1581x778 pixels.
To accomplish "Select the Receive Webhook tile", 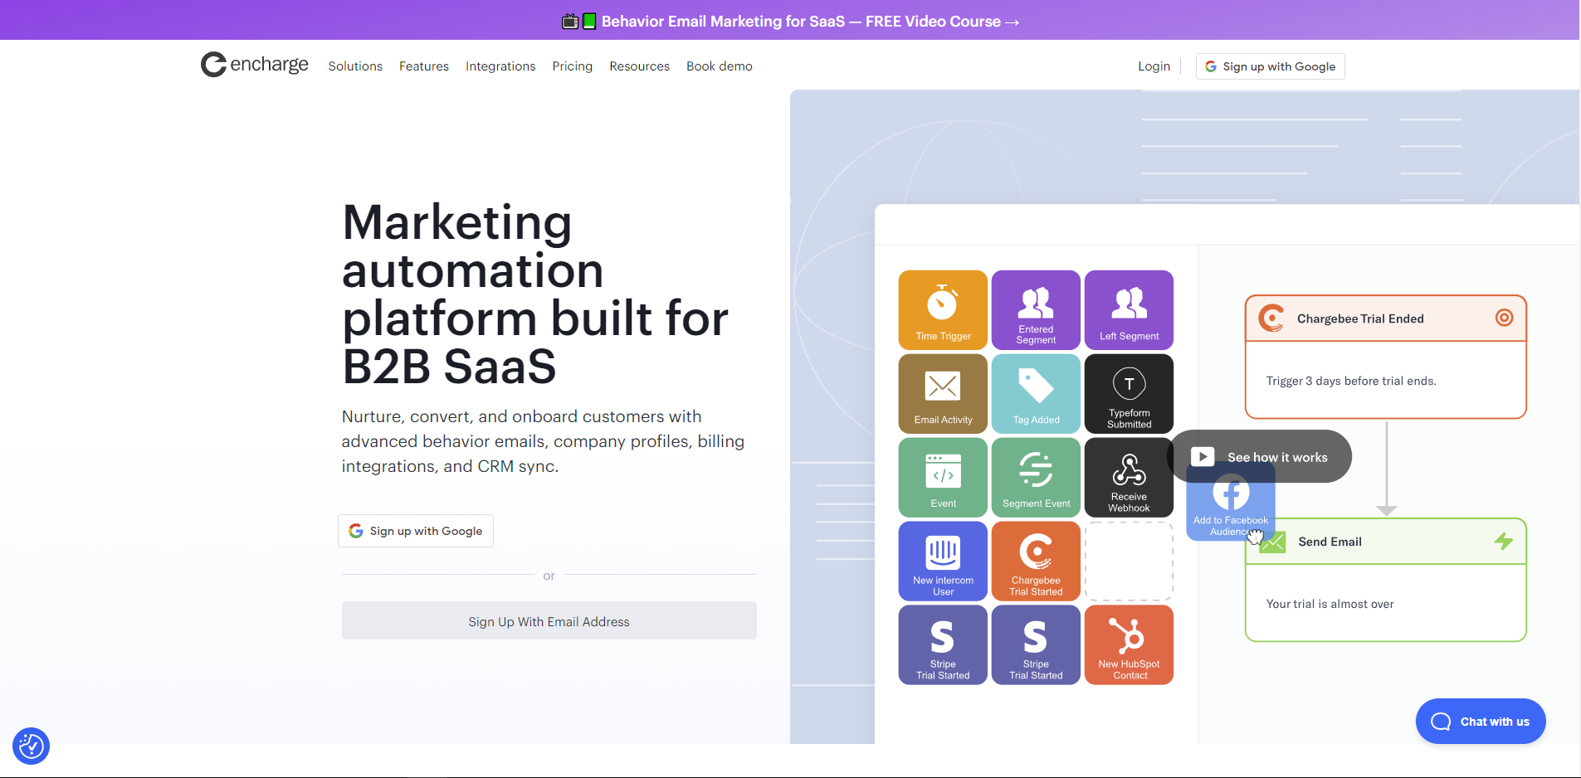I will 1129,478.
